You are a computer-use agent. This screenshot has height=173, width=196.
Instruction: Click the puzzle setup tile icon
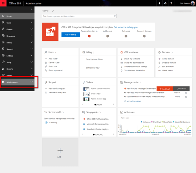coord(50,32)
